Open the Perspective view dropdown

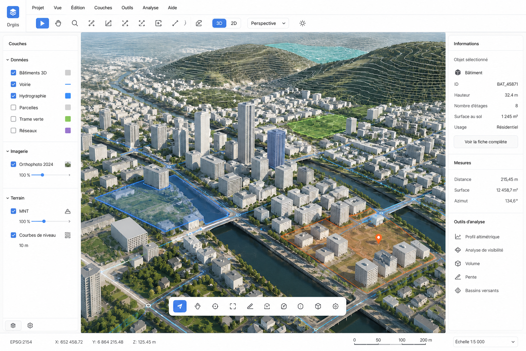268,23
